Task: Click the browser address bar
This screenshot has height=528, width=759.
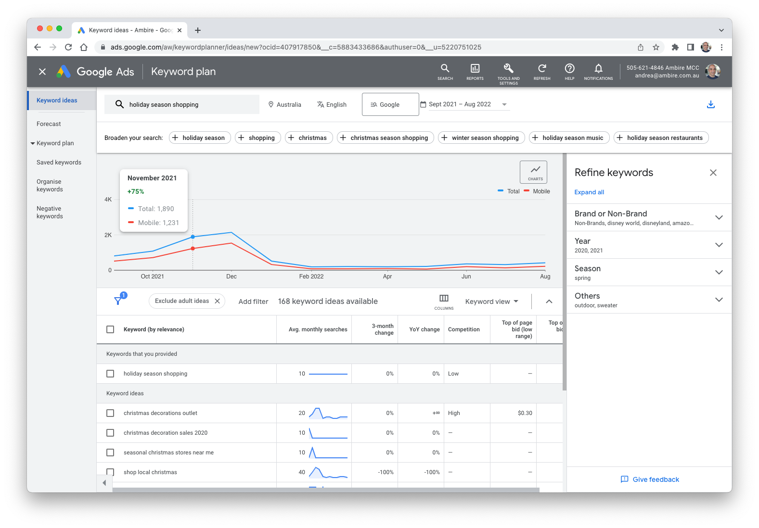Action: 366,47
